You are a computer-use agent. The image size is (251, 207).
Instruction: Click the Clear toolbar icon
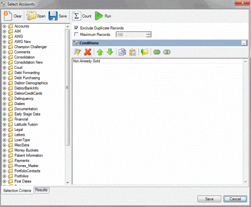(8, 16)
